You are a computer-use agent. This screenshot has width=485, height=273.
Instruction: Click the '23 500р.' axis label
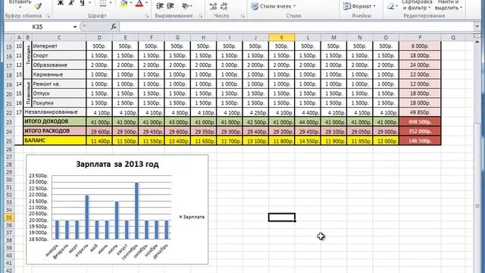coord(39,175)
